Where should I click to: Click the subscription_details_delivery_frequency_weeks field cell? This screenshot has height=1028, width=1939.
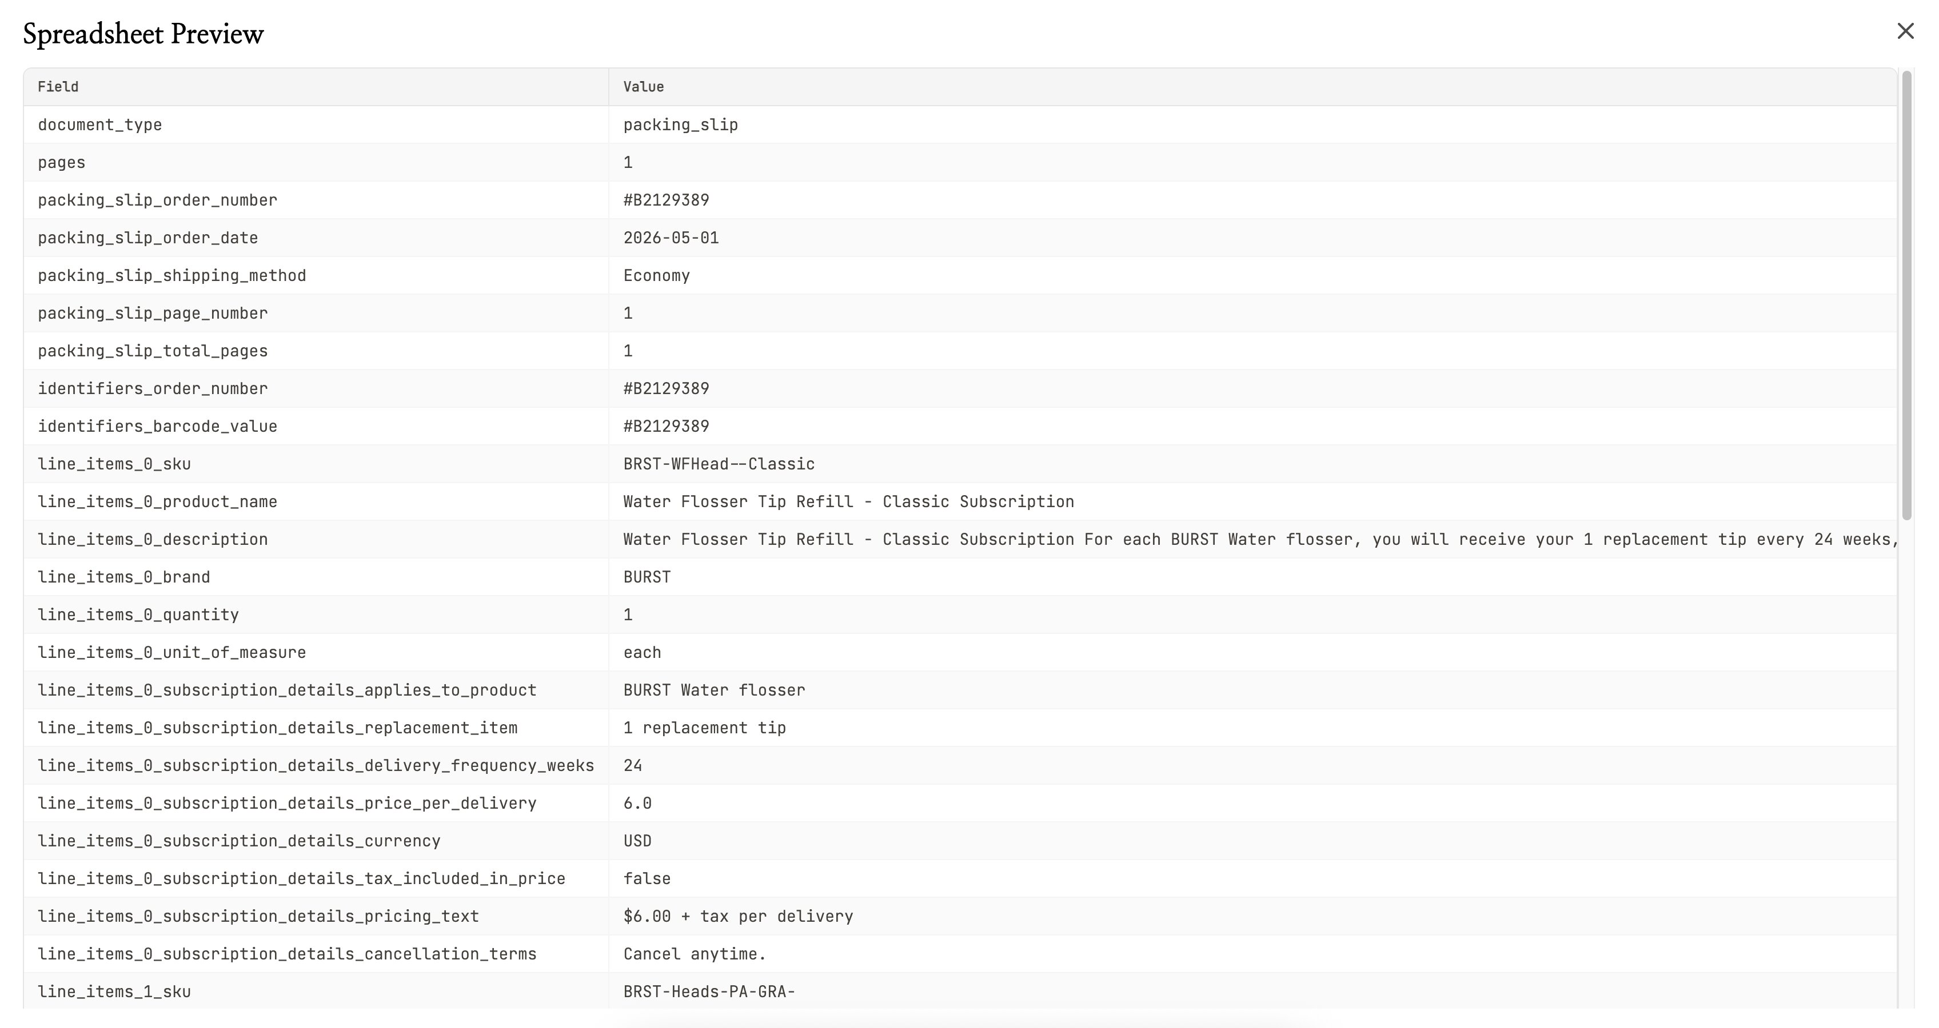316,765
